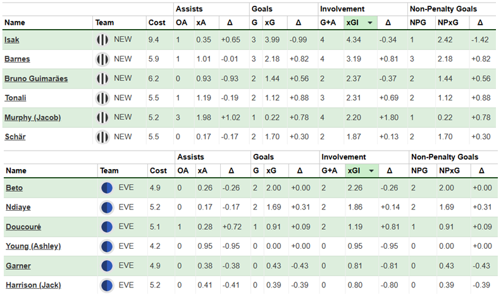Click the Newcastle badge in Murphy (Jacob) row

102,117
